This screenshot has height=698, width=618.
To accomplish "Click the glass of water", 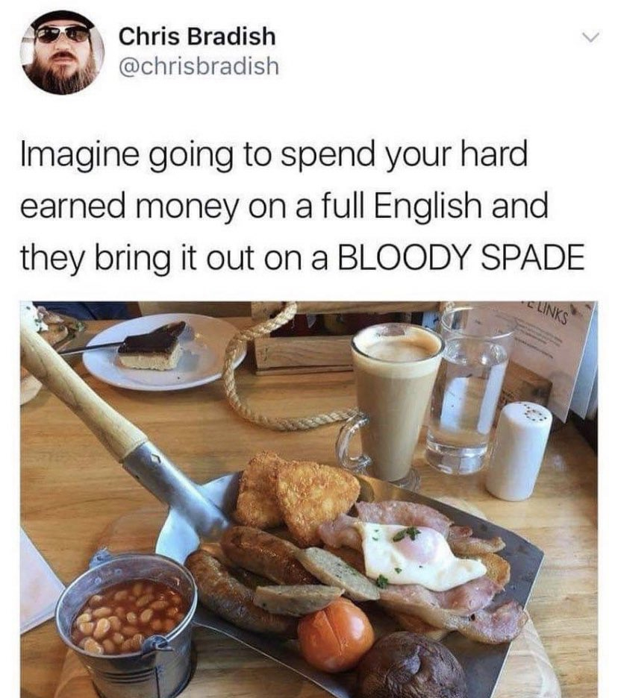I will click(470, 392).
